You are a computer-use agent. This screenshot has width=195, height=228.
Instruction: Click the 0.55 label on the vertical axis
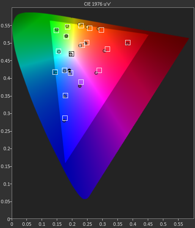pos(5,26)
